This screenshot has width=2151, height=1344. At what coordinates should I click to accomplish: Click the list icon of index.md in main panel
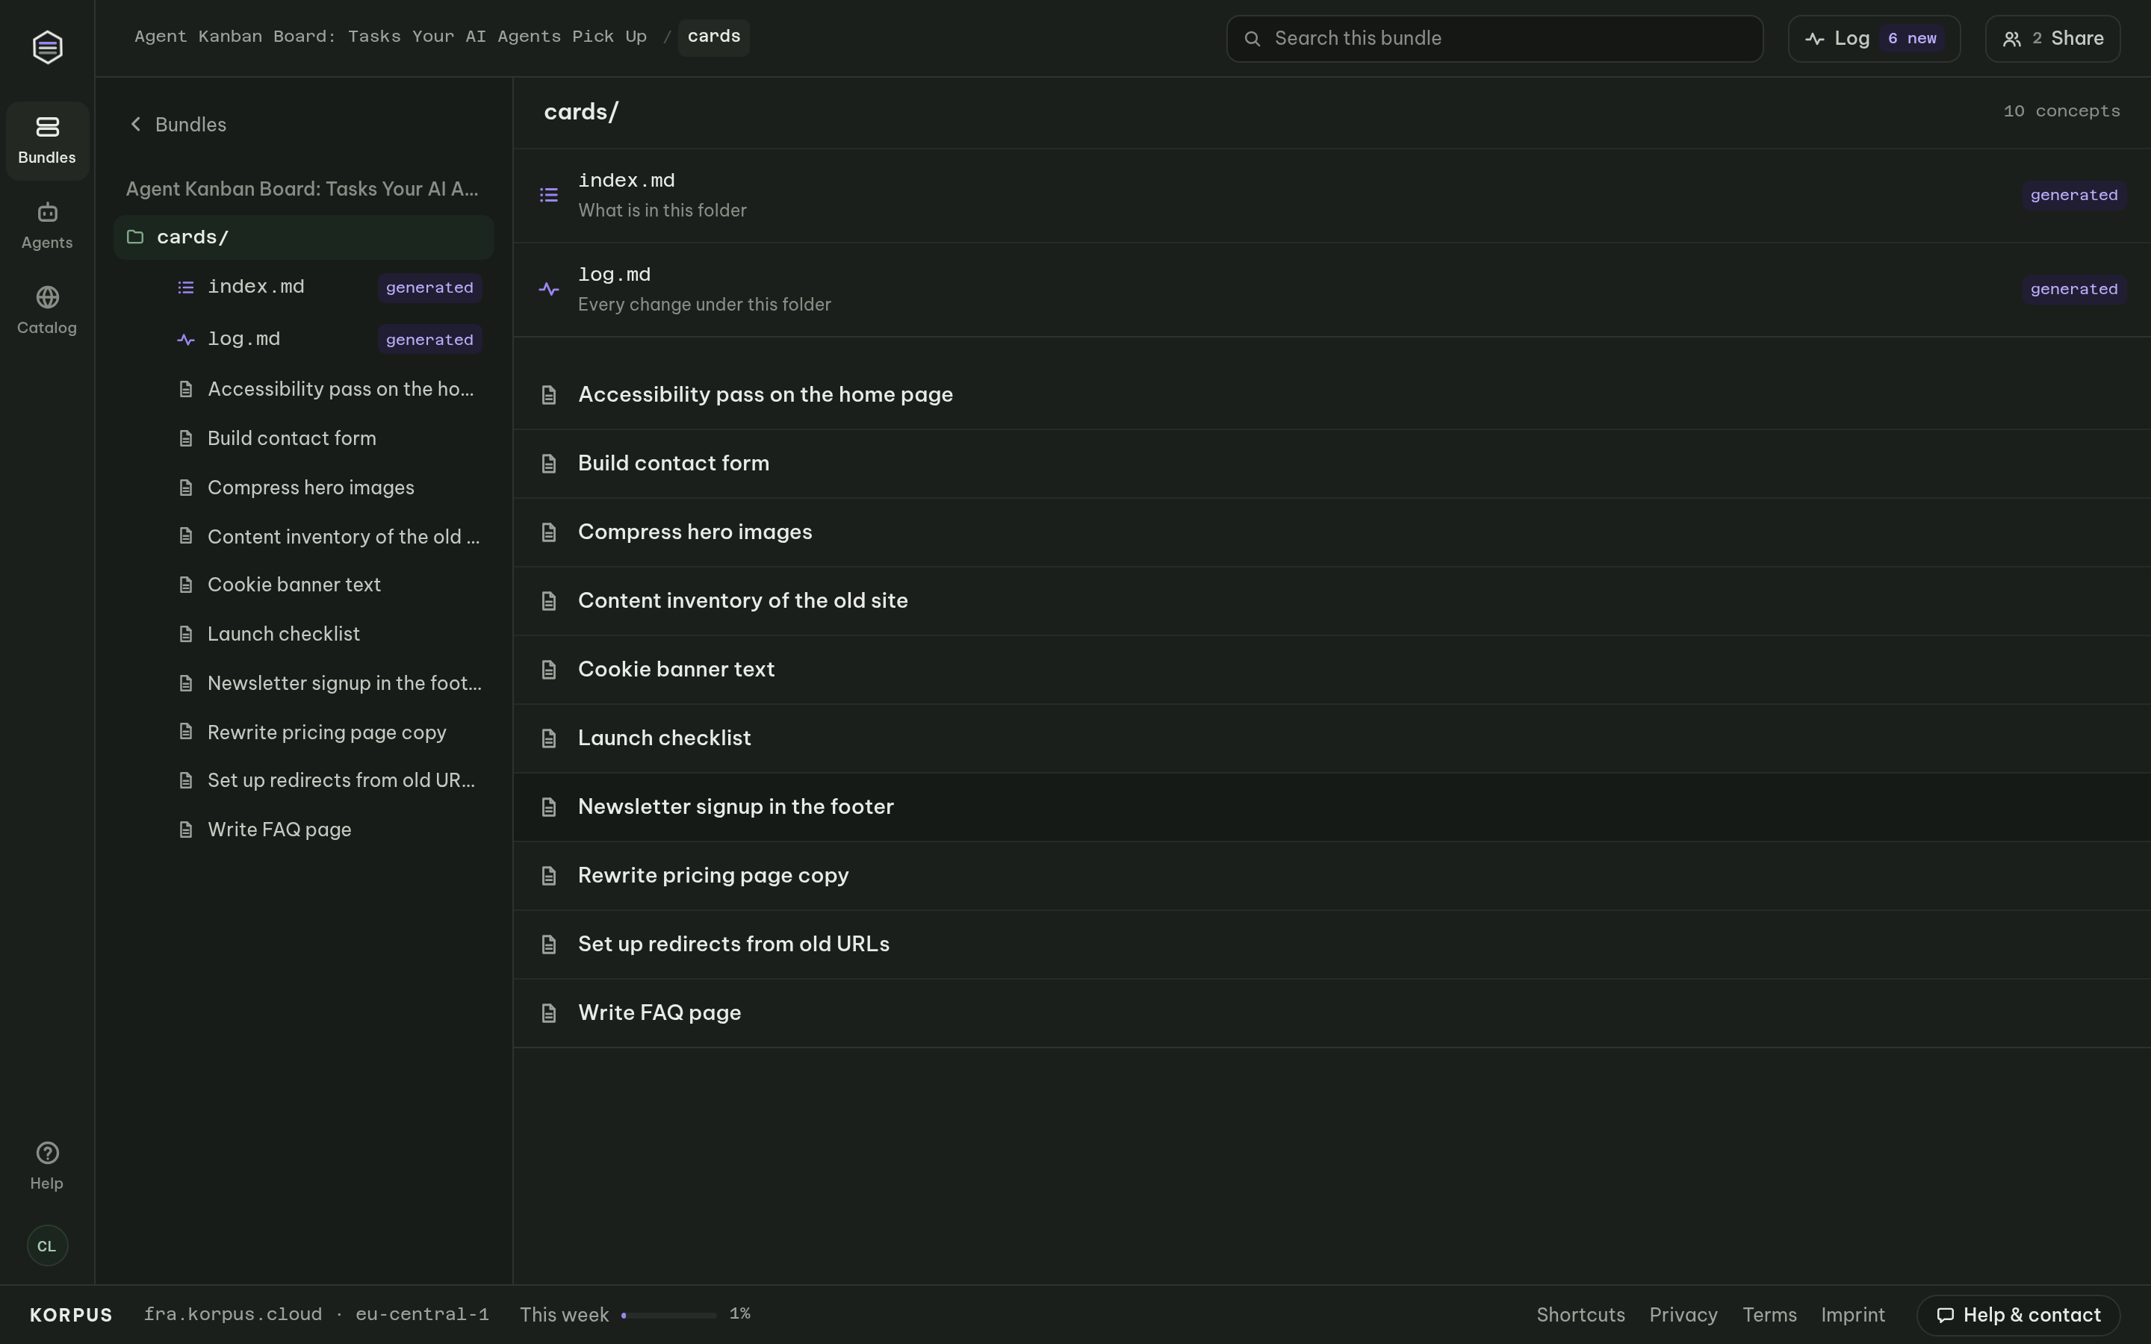548,195
